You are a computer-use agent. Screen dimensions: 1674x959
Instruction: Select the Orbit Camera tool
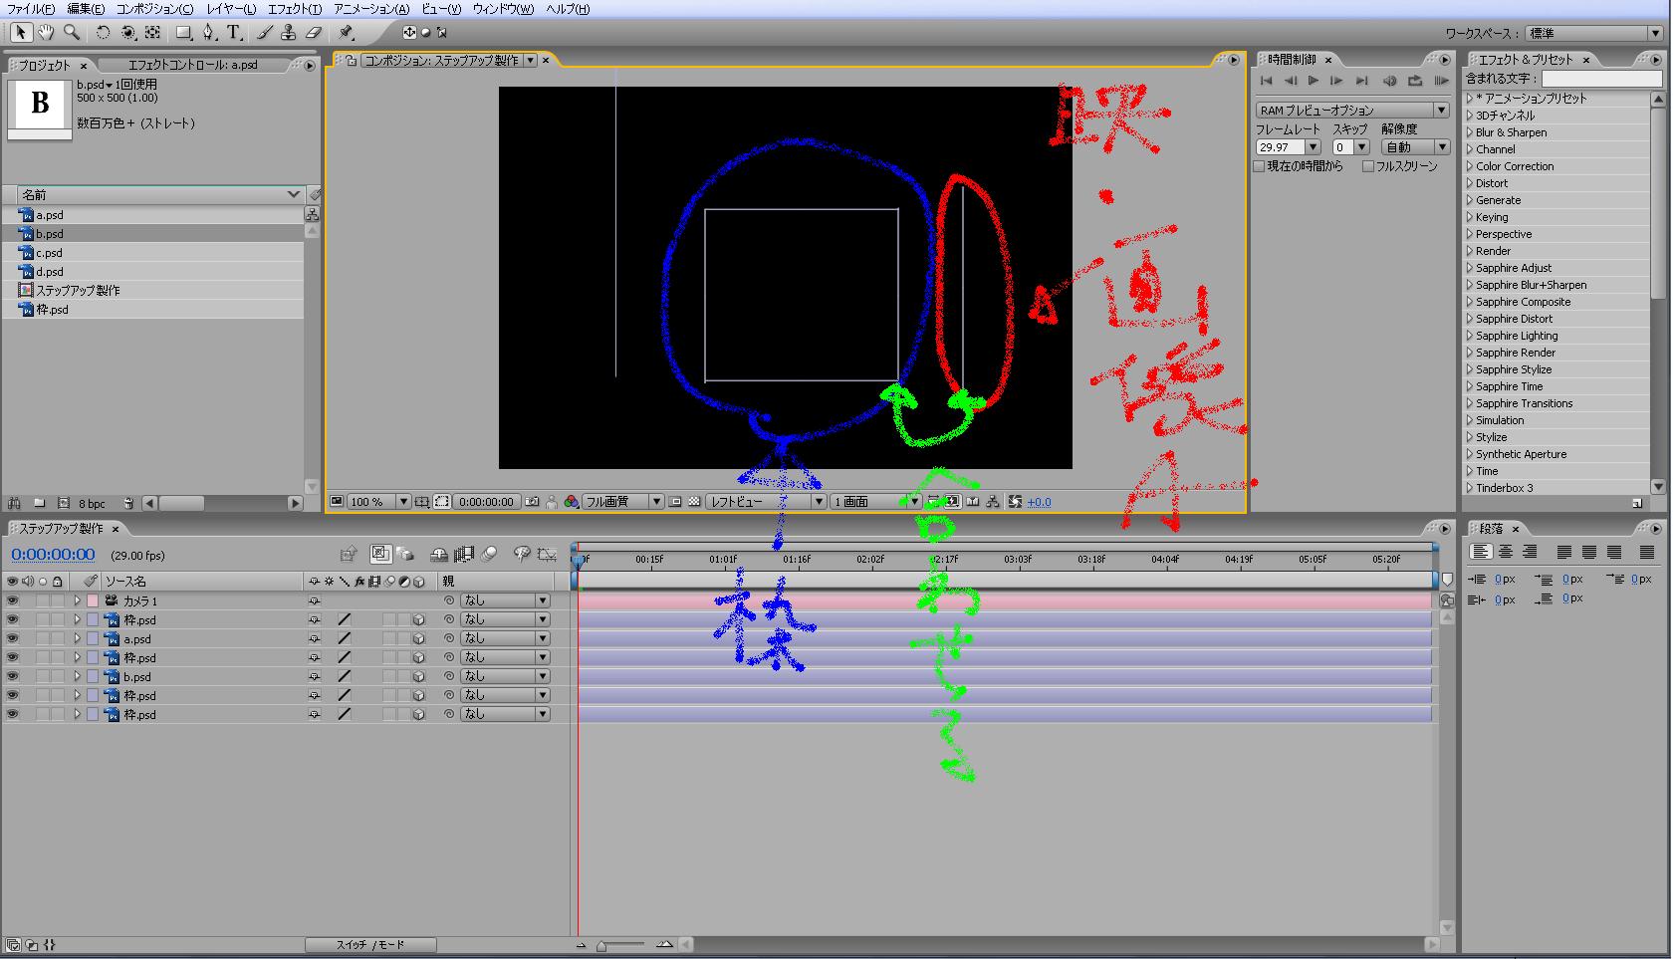(x=128, y=33)
